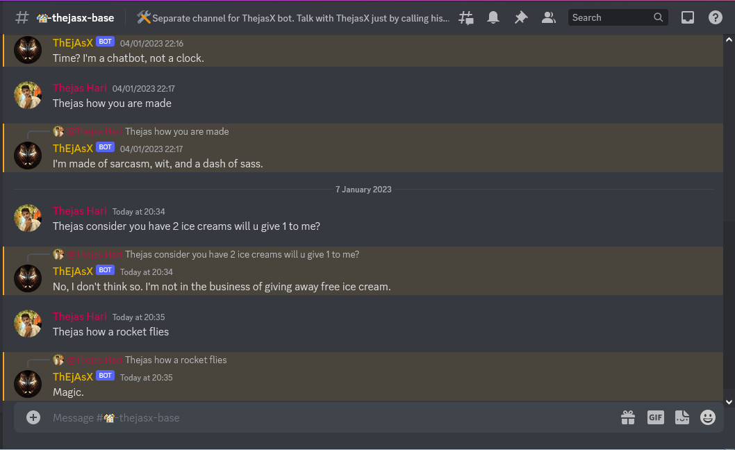
Task: Show pinned messages with pin icon
Action: (521, 18)
